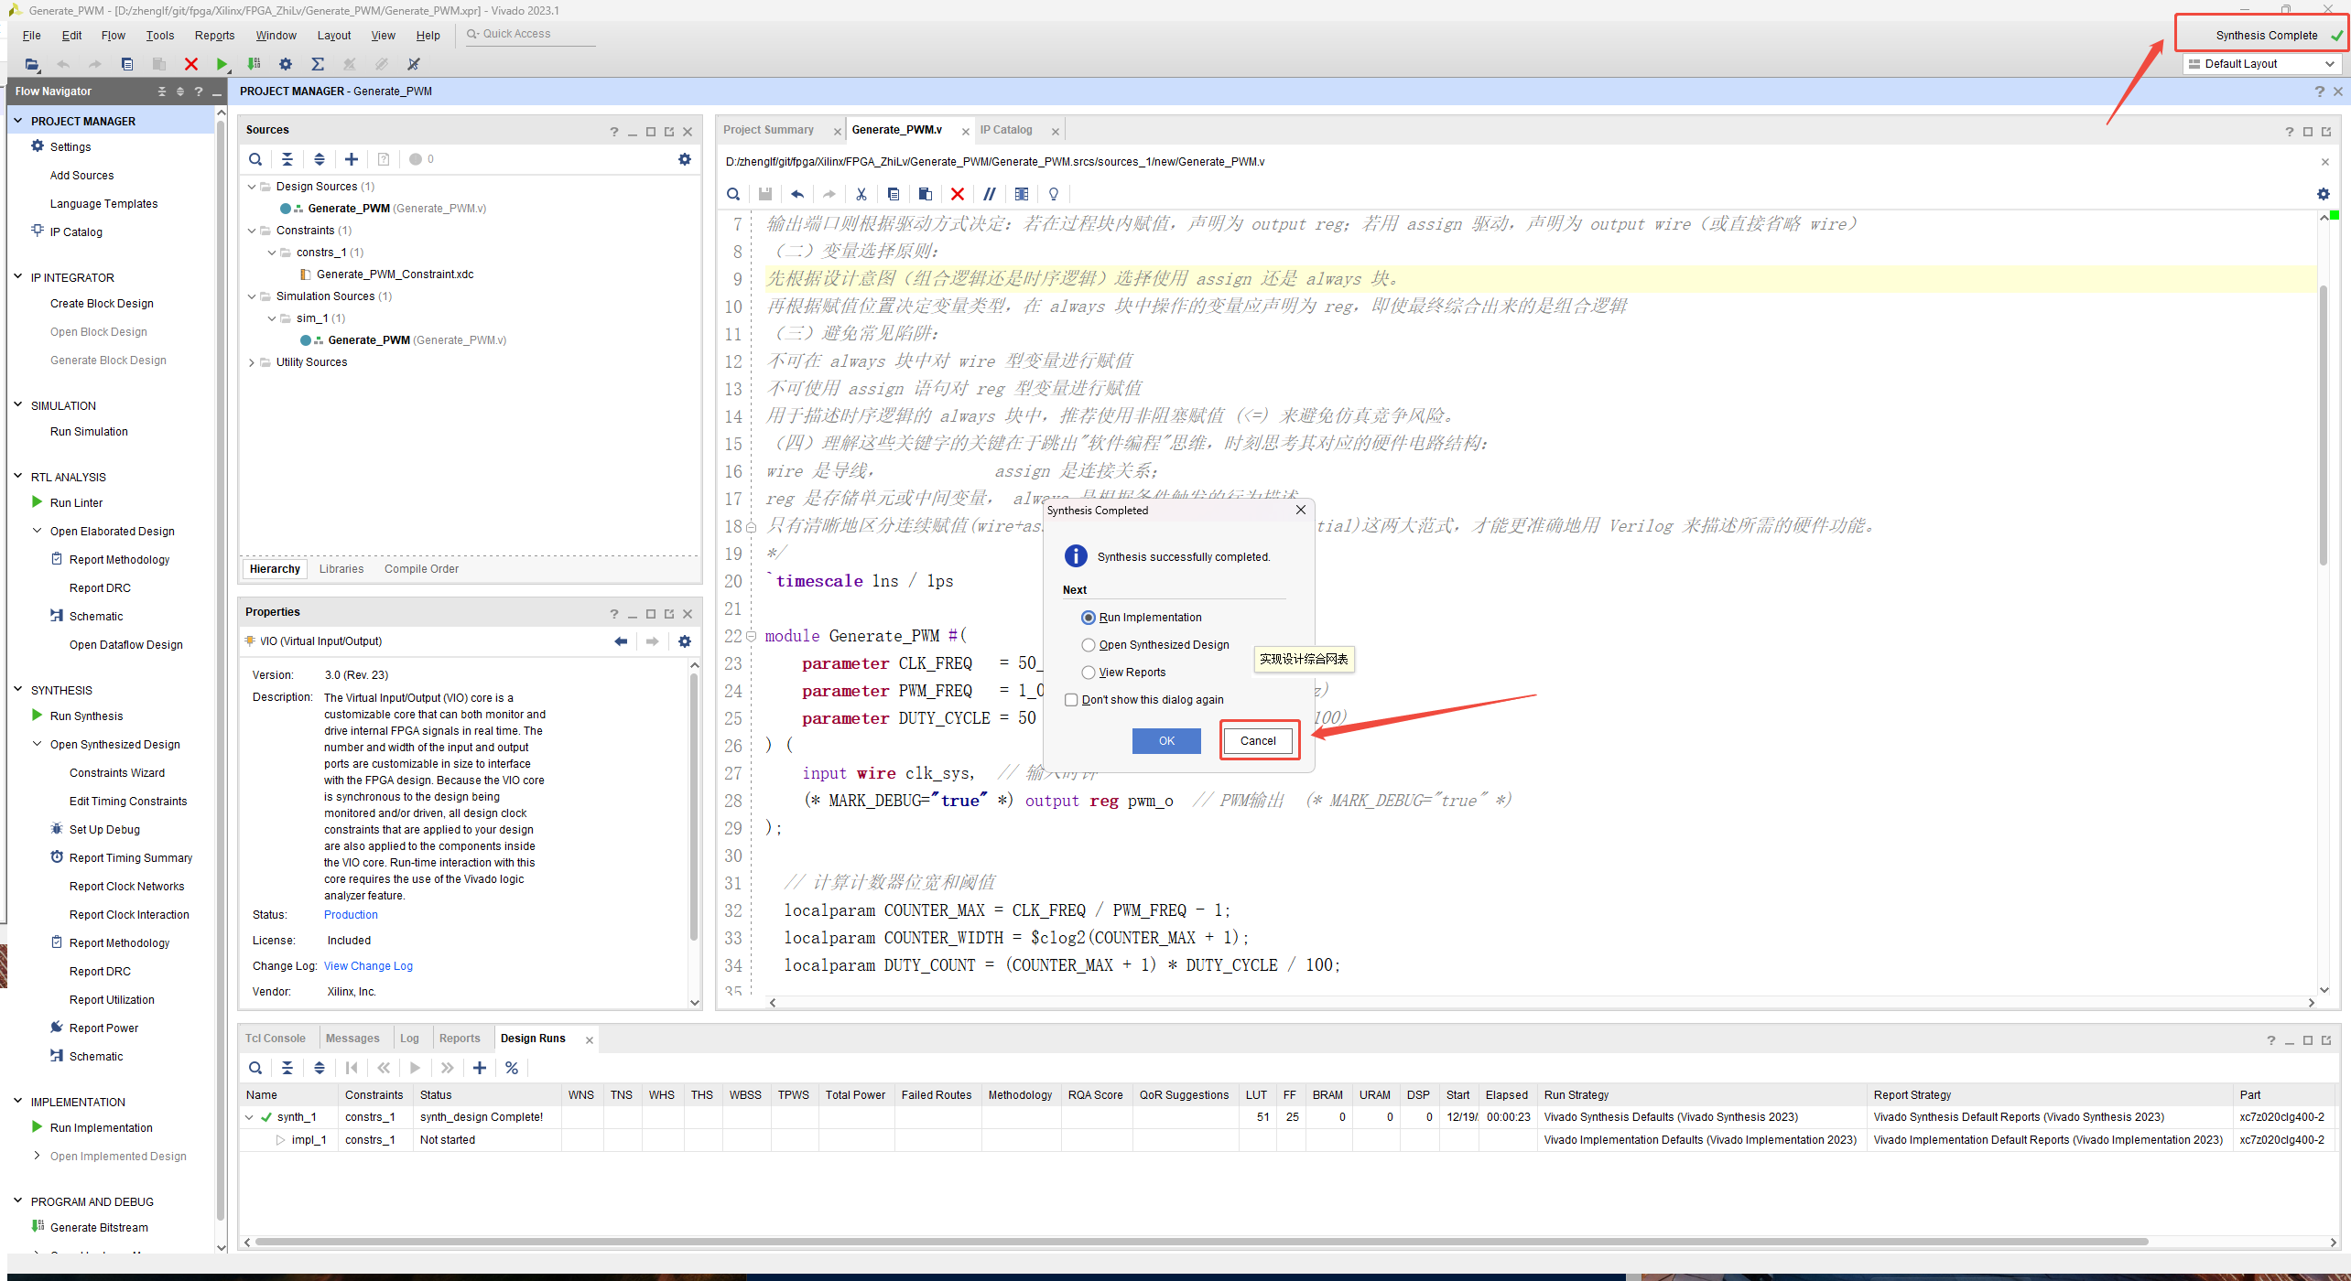2351x1281 pixels.
Task: Toggle comment slashes icon in the editor toolbar
Action: tap(990, 194)
